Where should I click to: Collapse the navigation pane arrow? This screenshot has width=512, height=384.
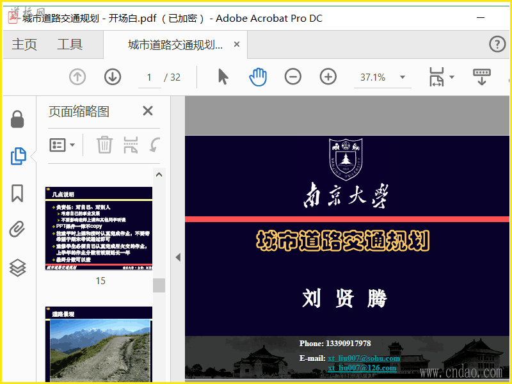click(178, 257)
